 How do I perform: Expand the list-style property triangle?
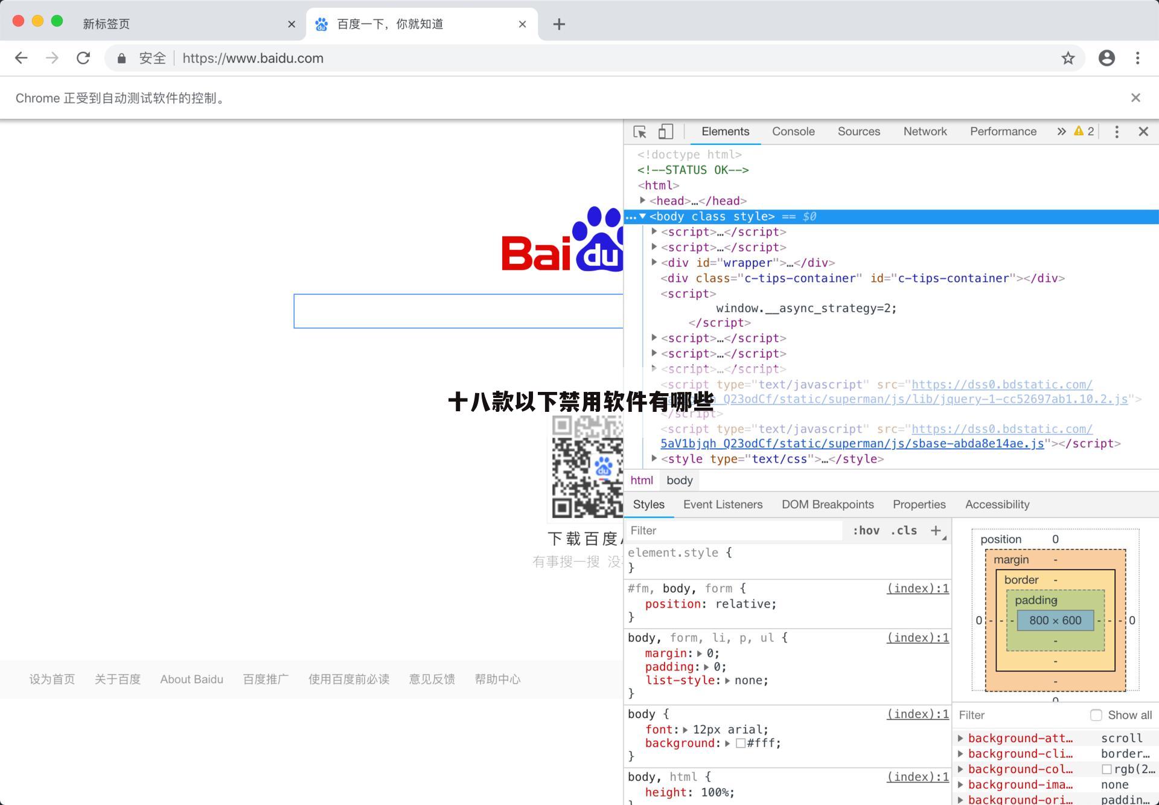(727, 681)
